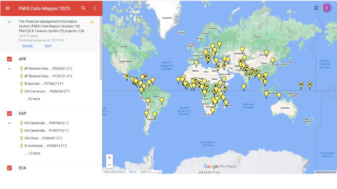Select the star pin over Mexico
Image resolution: width=337 pixels, height=189 pixels.
pyautogui.click(x=127, y=77)
